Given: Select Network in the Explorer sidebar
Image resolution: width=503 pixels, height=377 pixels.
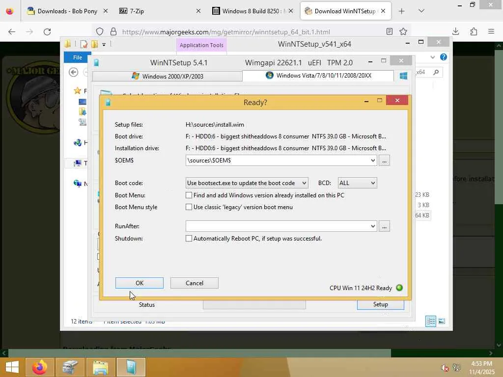Looking at the screenshot, I should (77, 184).
